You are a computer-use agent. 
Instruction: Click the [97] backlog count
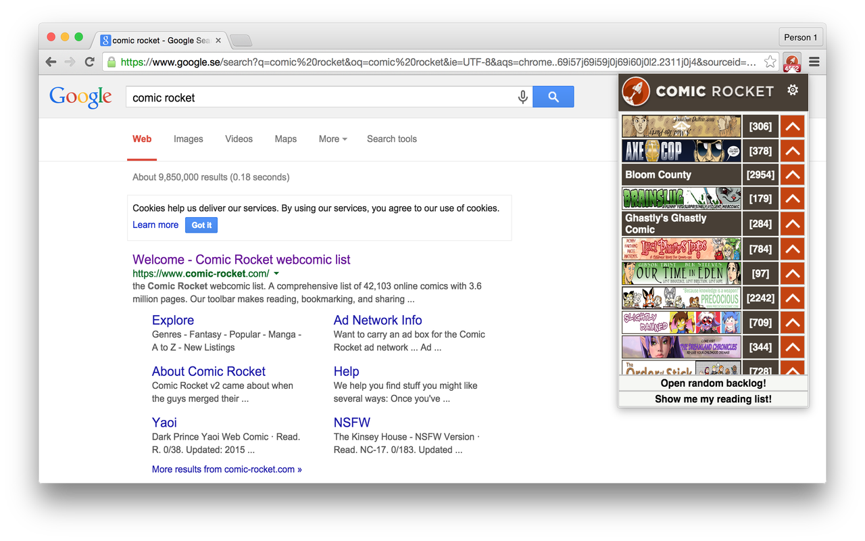click(x=760, y=273)
